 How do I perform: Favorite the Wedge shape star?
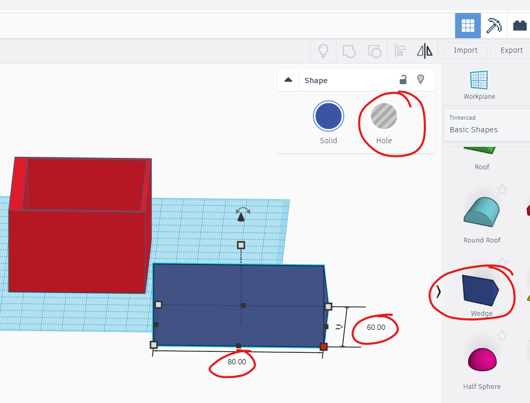(502, 262)
